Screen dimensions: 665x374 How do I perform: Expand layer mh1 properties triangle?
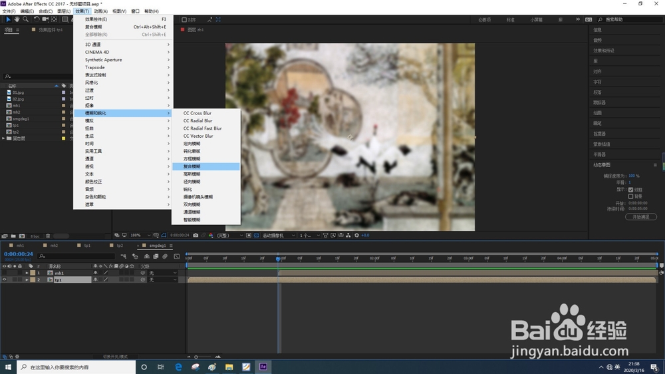[x=27, y=273]
